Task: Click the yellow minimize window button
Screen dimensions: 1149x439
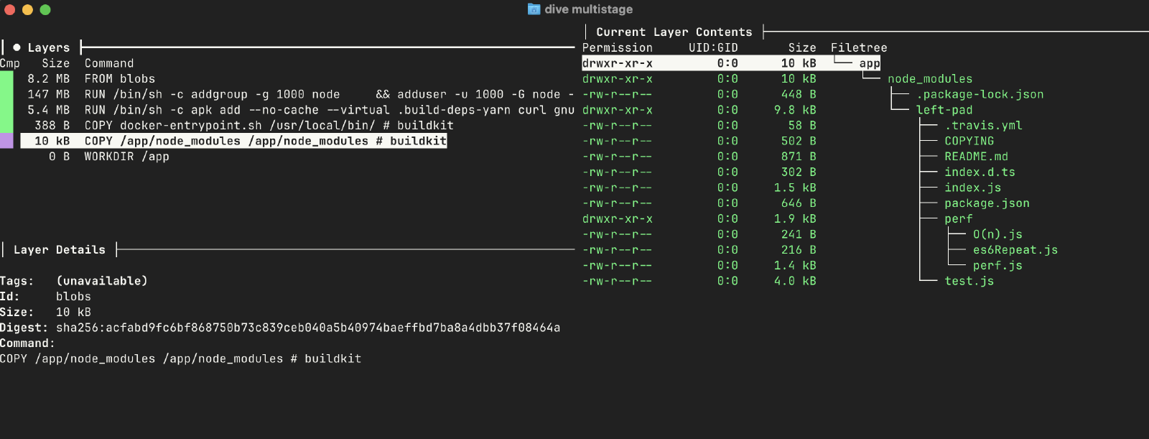Action: (x=27, y=10)
